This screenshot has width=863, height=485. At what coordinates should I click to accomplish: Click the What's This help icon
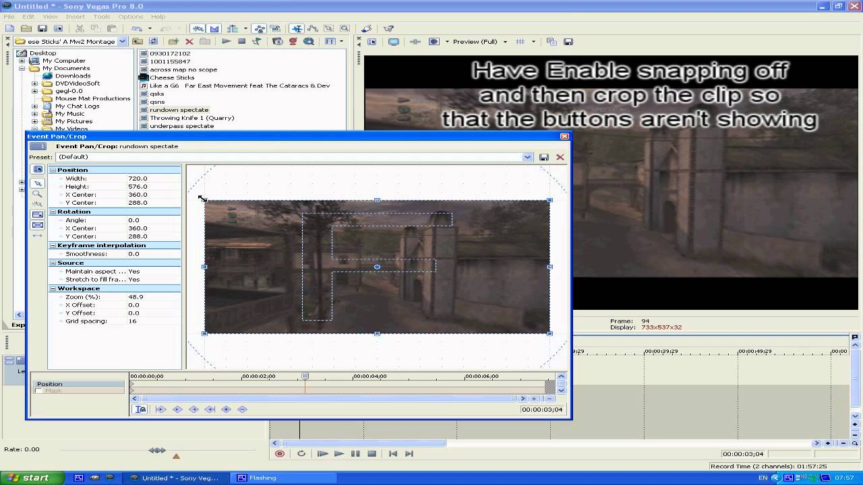(388, 28)
